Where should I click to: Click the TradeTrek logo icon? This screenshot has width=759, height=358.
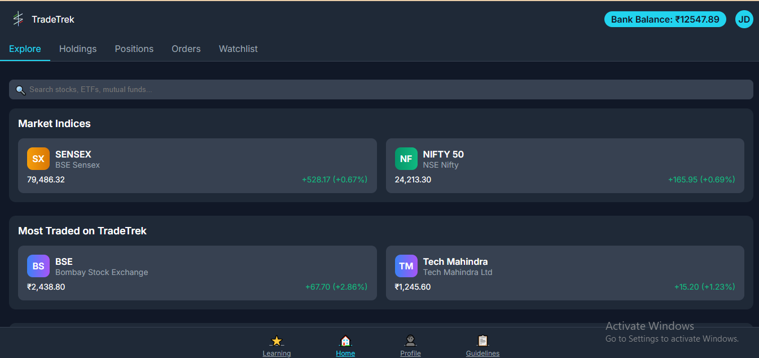click(x=18, y=19)
